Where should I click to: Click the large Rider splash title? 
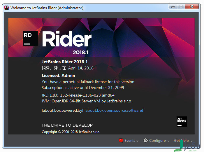point(67,39)
